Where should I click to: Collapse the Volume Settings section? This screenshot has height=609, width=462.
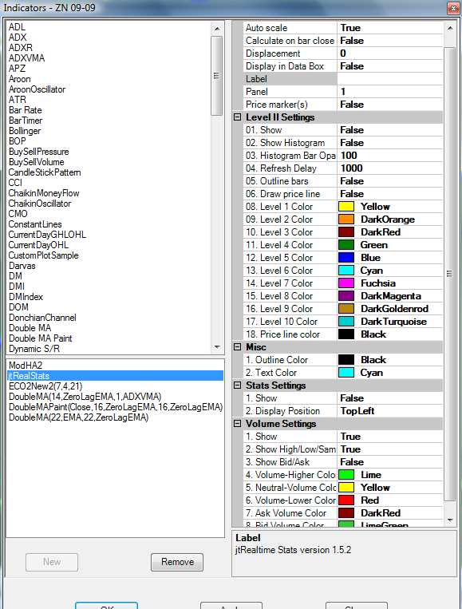pos(238,423)
